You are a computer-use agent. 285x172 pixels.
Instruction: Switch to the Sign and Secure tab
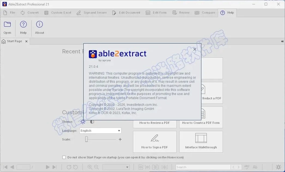[x=92, y=13]
